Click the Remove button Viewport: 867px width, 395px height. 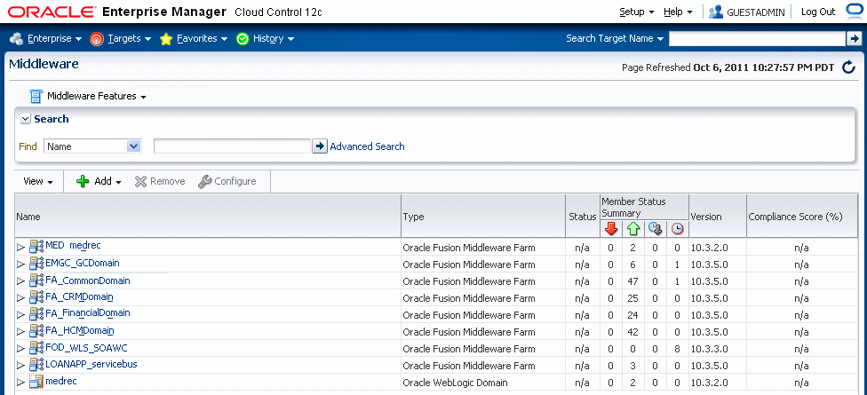tap(160, 181)
